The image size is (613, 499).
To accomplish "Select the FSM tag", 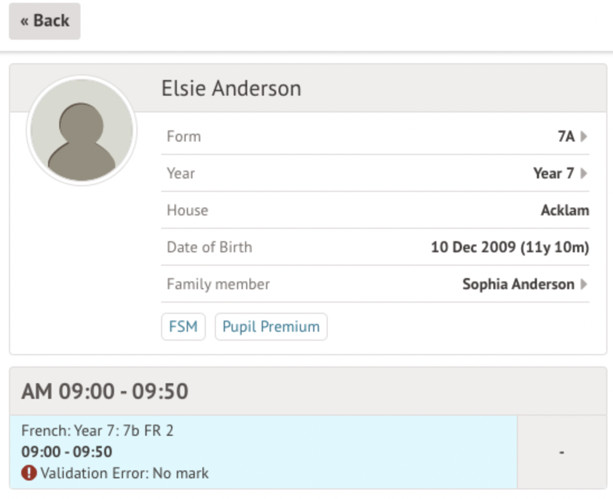I will pyautogui.click(x=183, y=327).
